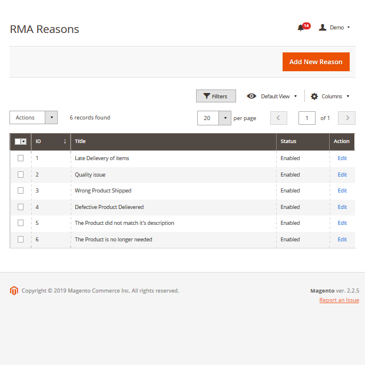
Task: Sort by the ID column arrow
Action: [65, 141]
